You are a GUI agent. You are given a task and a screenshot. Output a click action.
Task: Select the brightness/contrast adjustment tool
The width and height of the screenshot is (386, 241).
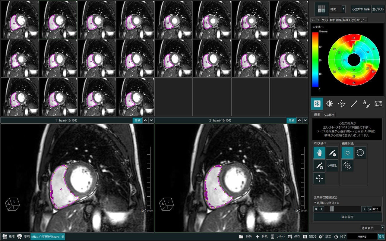(329, 104)
